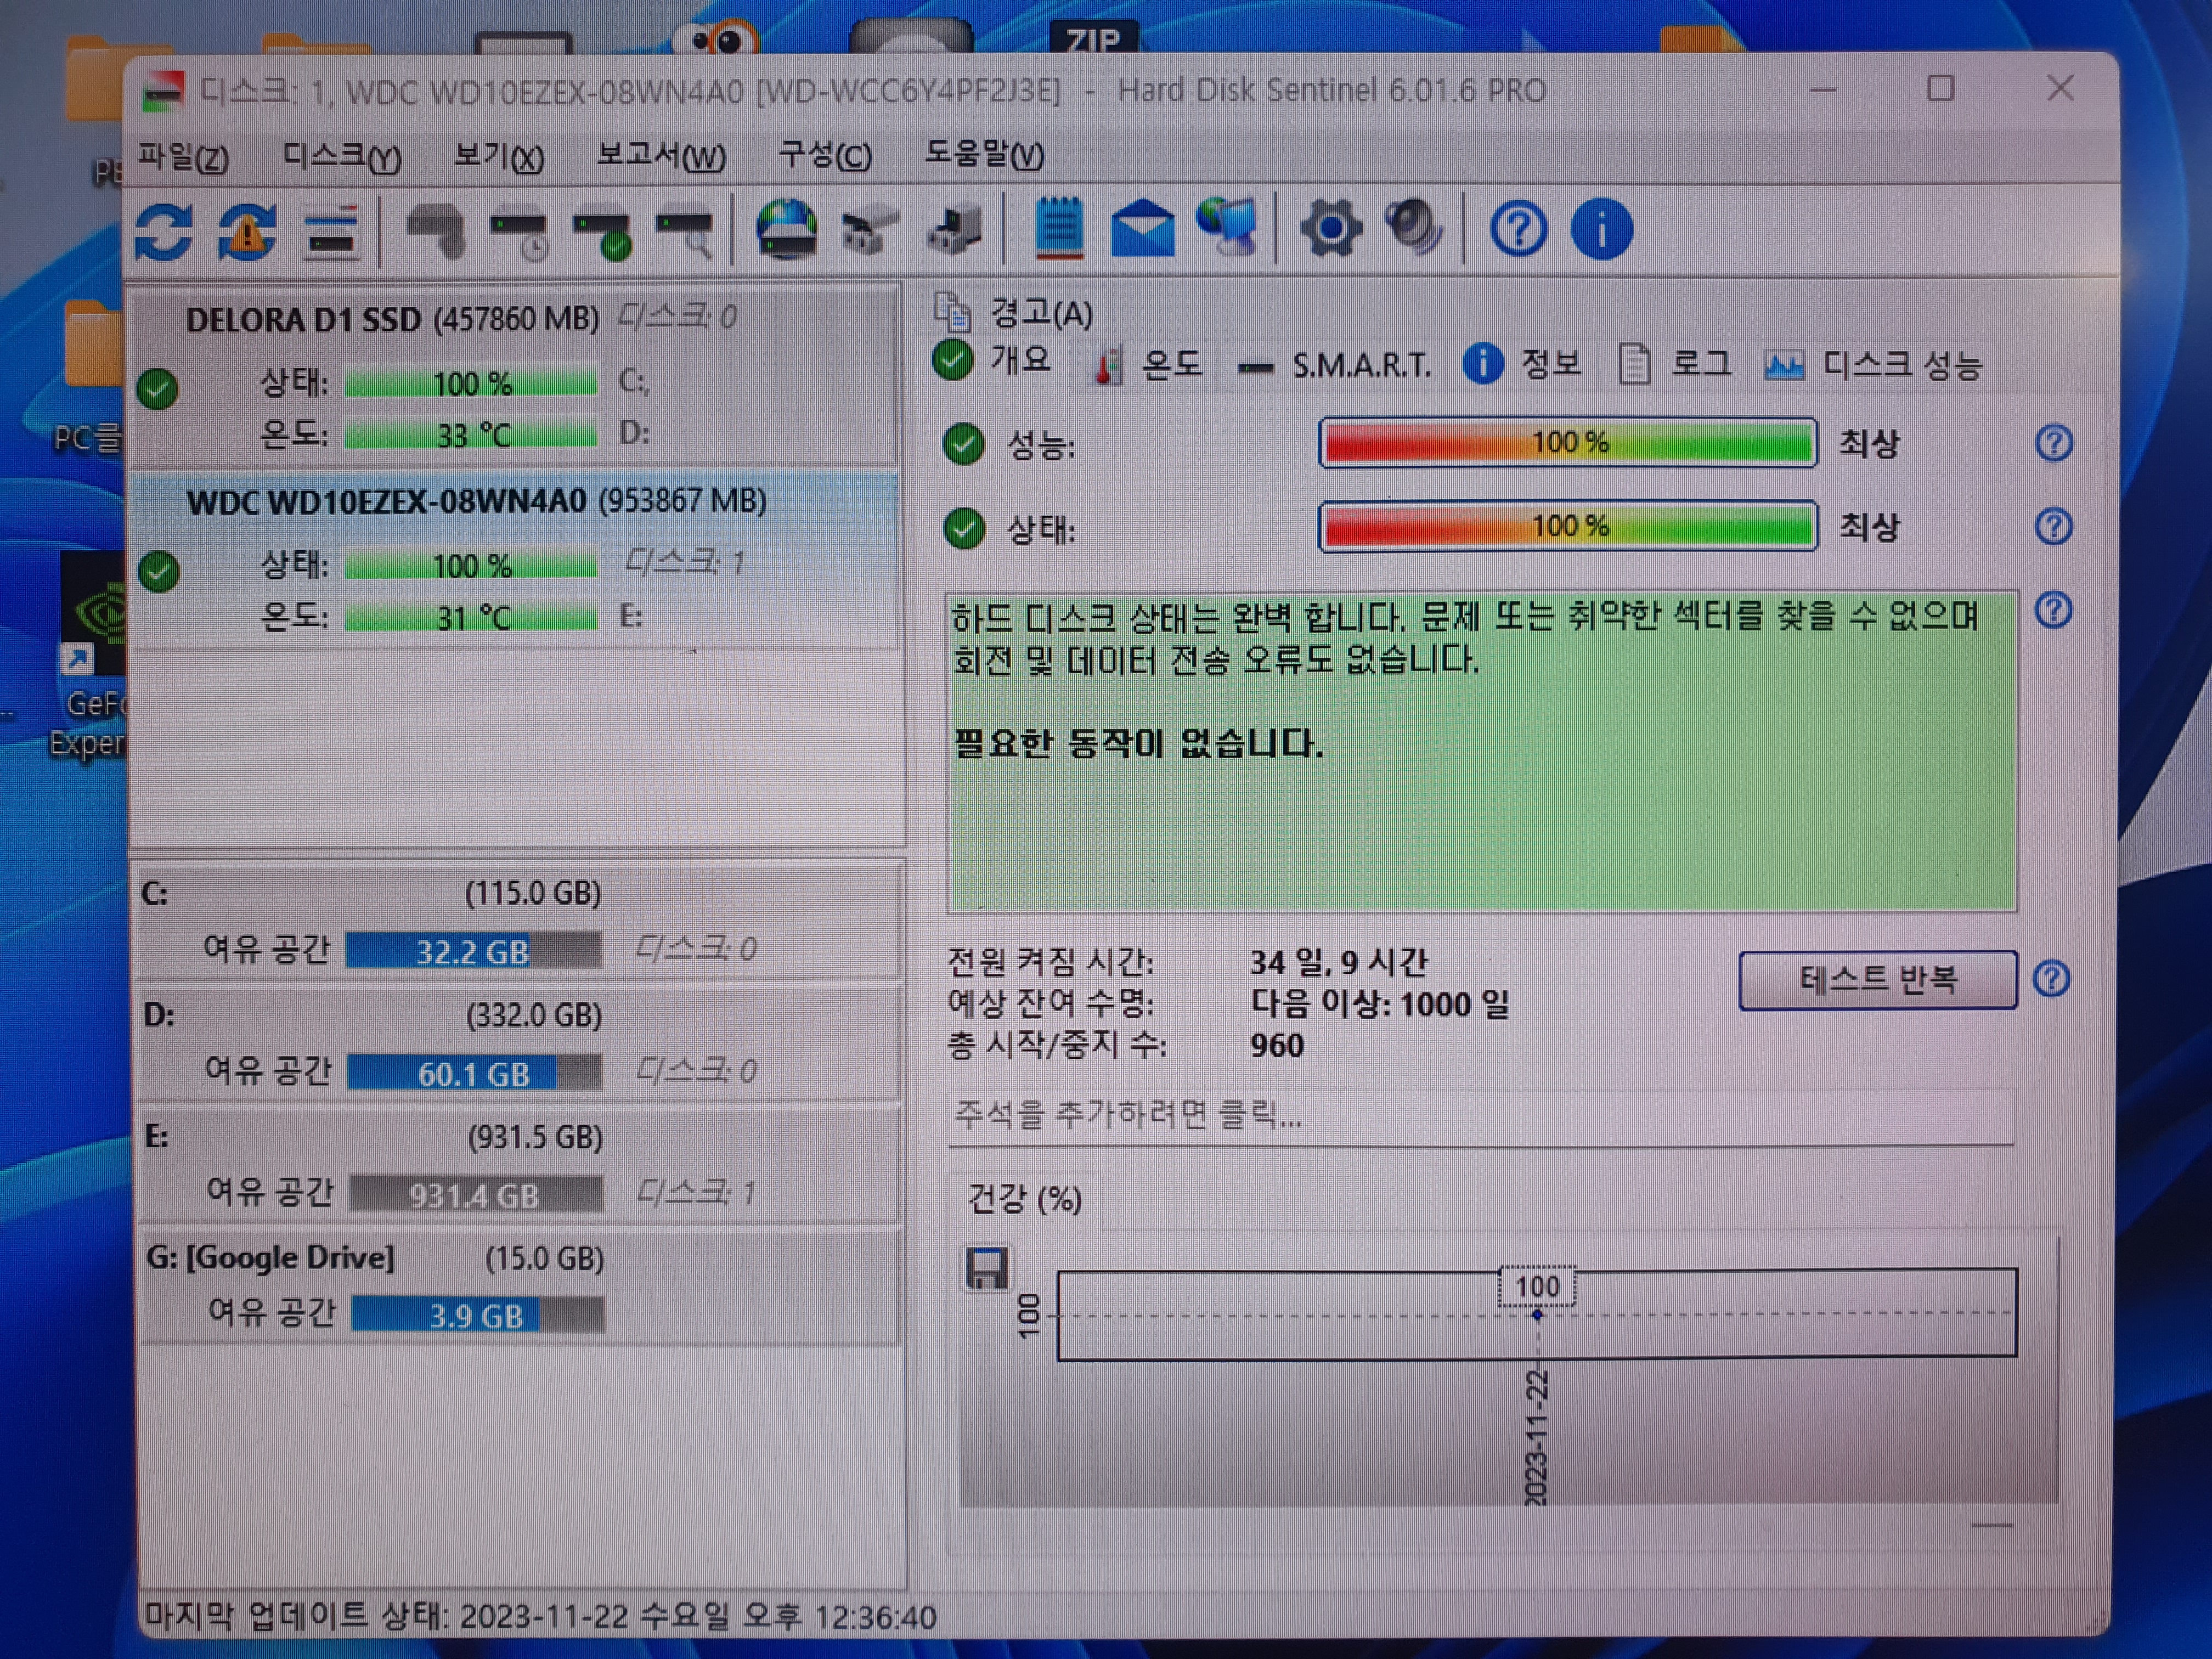Click the 성능 100 % gradient bar
Image resolution: width=2212 pixels, height=1659 pixels.
coord(1568,443)
